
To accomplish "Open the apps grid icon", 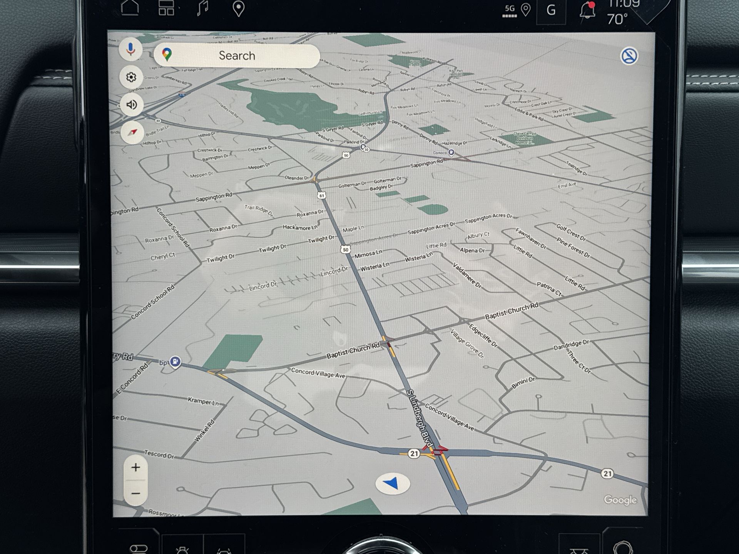I will coord(166,8).
